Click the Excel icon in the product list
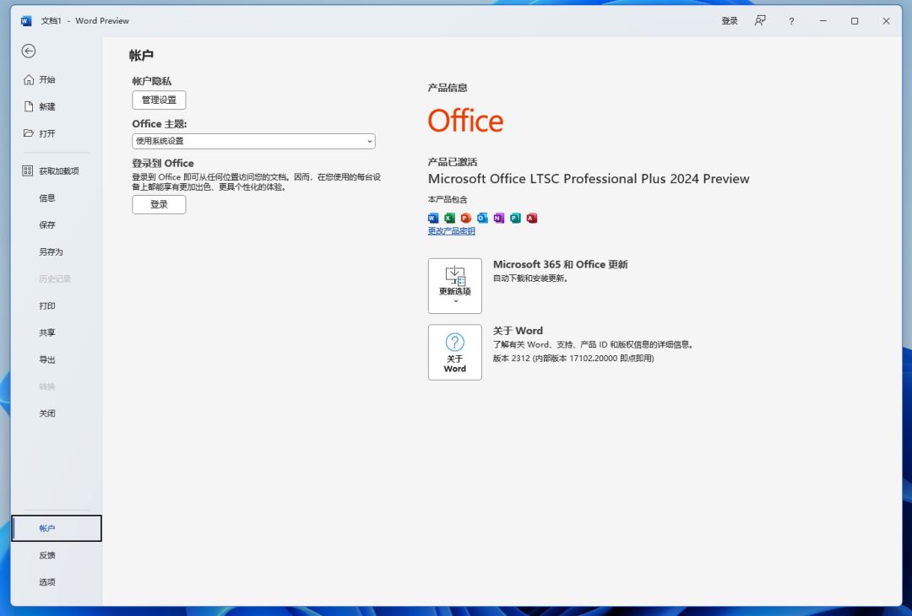The image size is (912, 616). (x=449, y=218)
